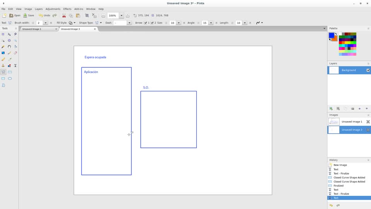Viewport: 371px width, 209px height.
Task: Increase Brush width with plus stepper
Action: pyautogui.click(x=51, y=23)
